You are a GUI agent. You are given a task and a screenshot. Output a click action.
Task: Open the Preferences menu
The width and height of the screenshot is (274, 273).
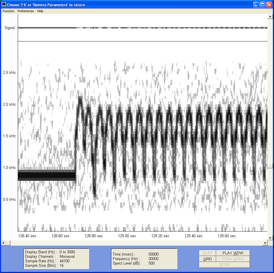click(x=26, y=11)
